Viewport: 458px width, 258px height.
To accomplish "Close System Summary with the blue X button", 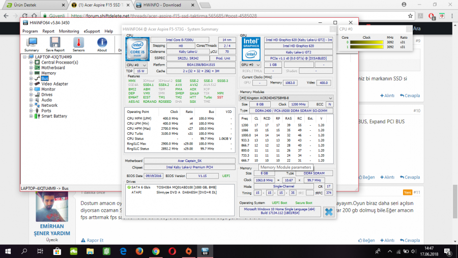I will pyautogui.click(x=329, y=212).
